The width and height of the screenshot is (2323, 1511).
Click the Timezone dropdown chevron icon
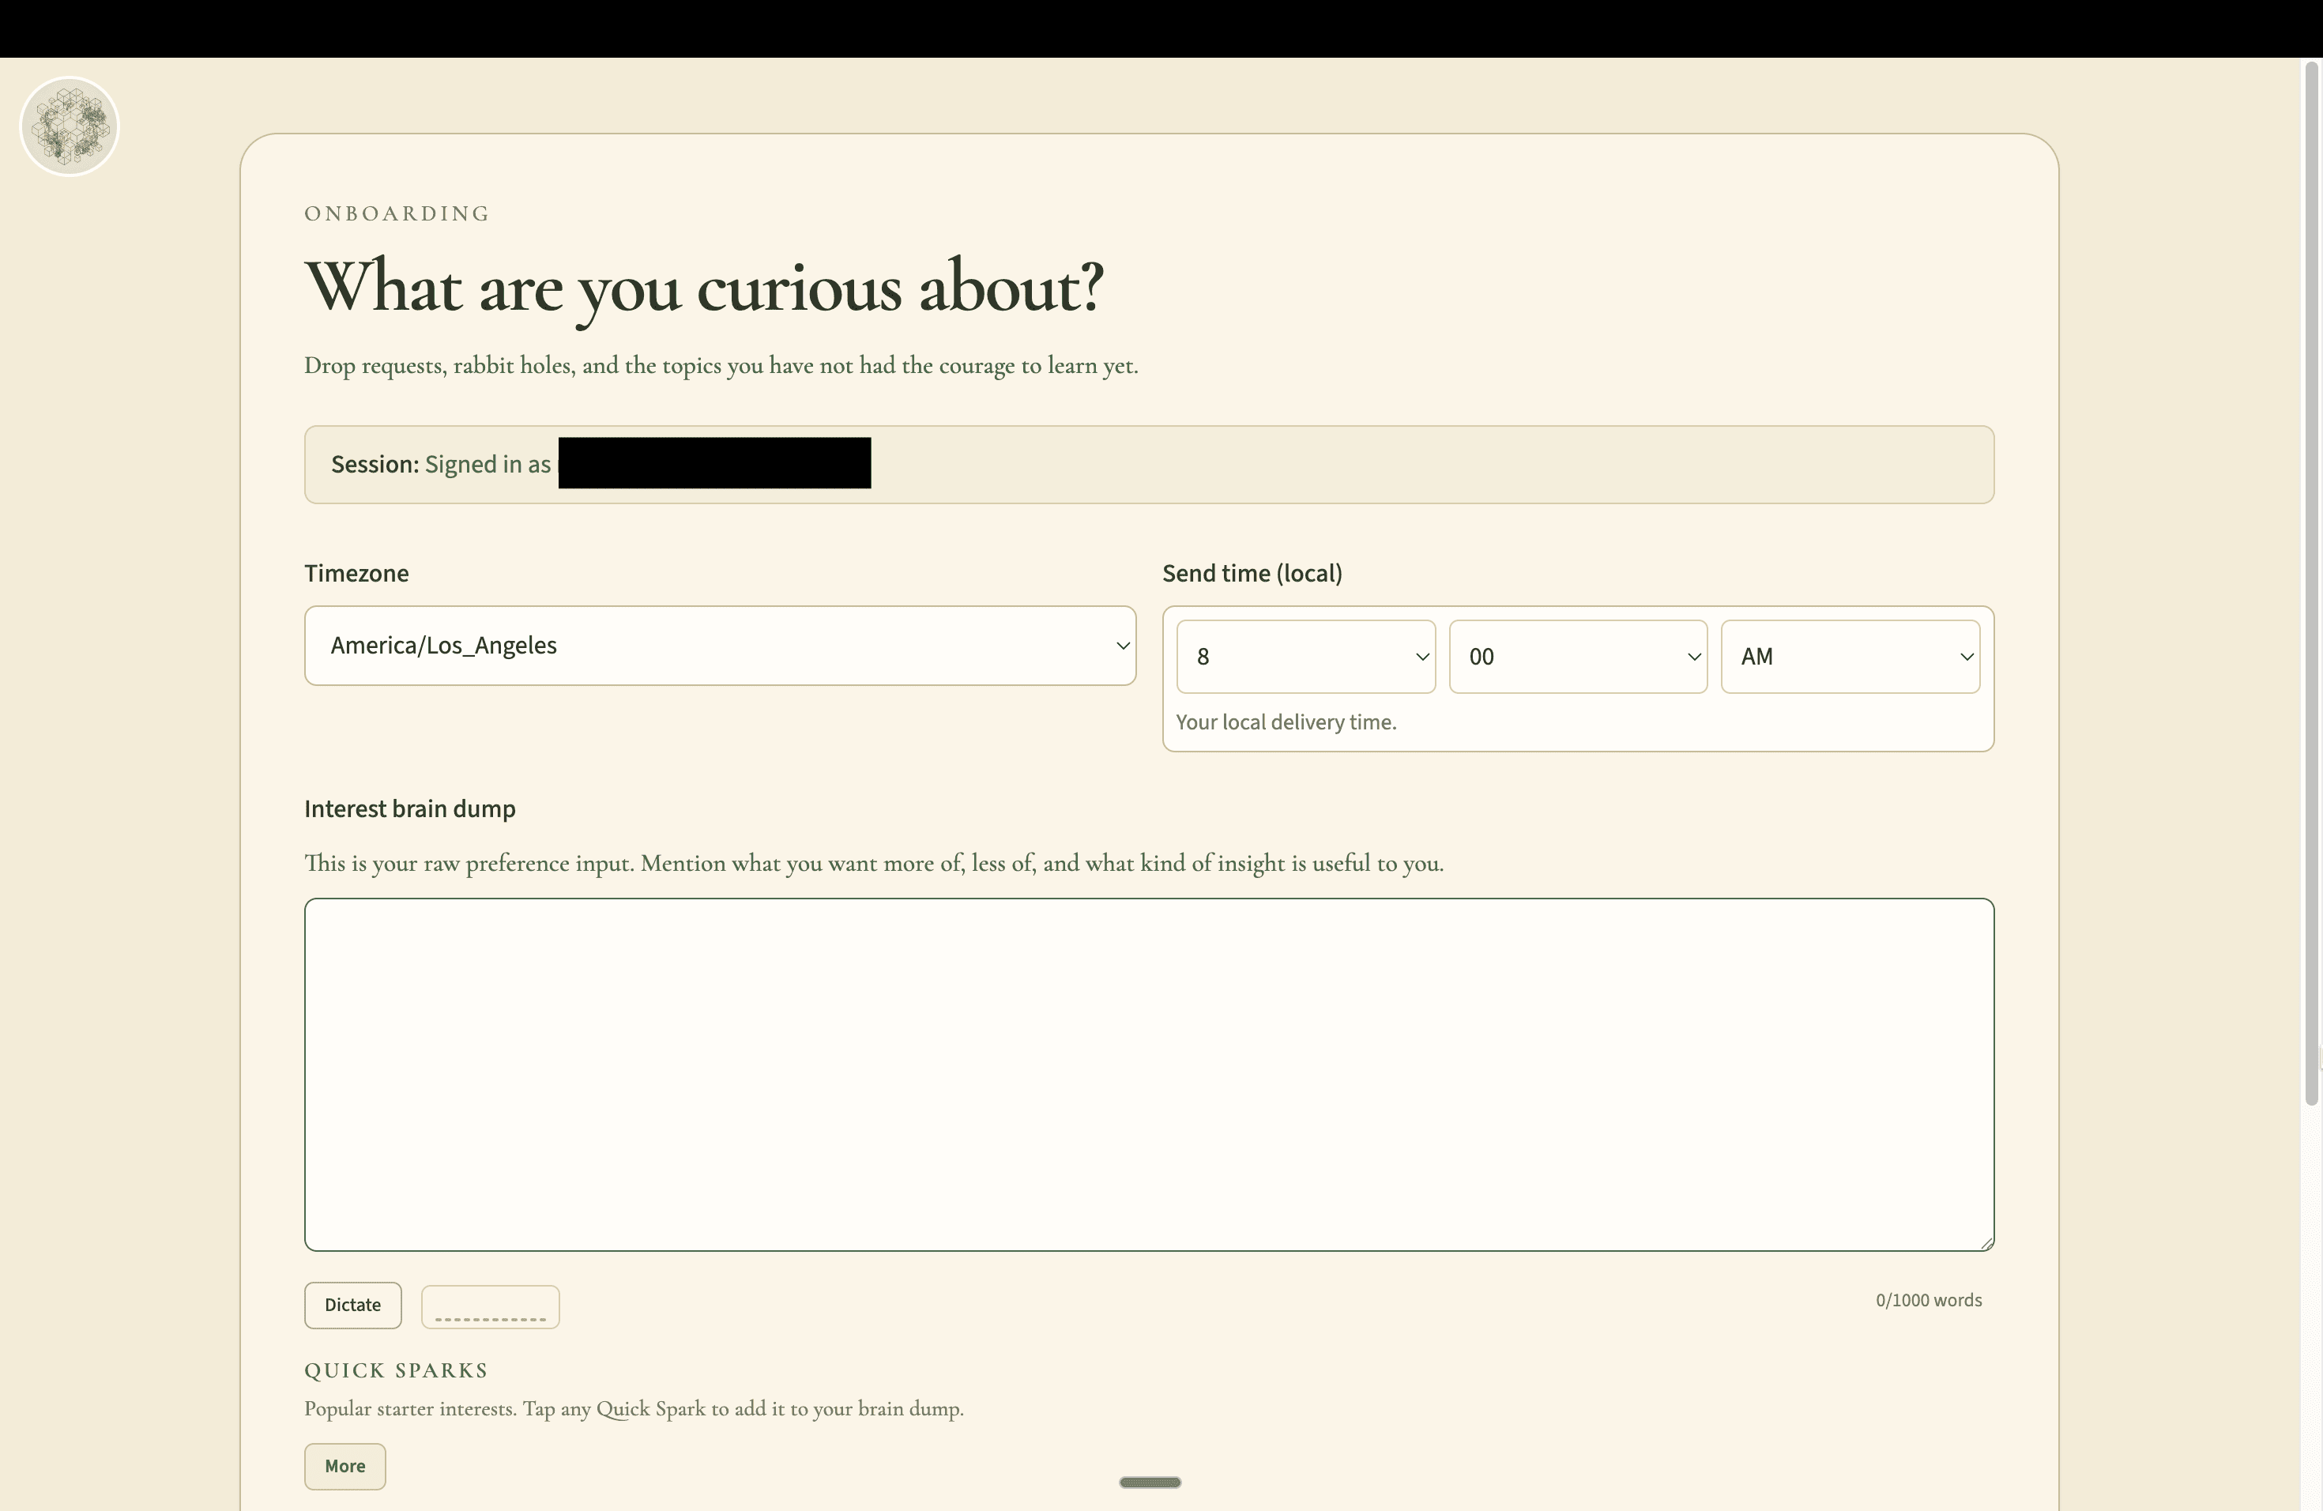point(1124,646)
